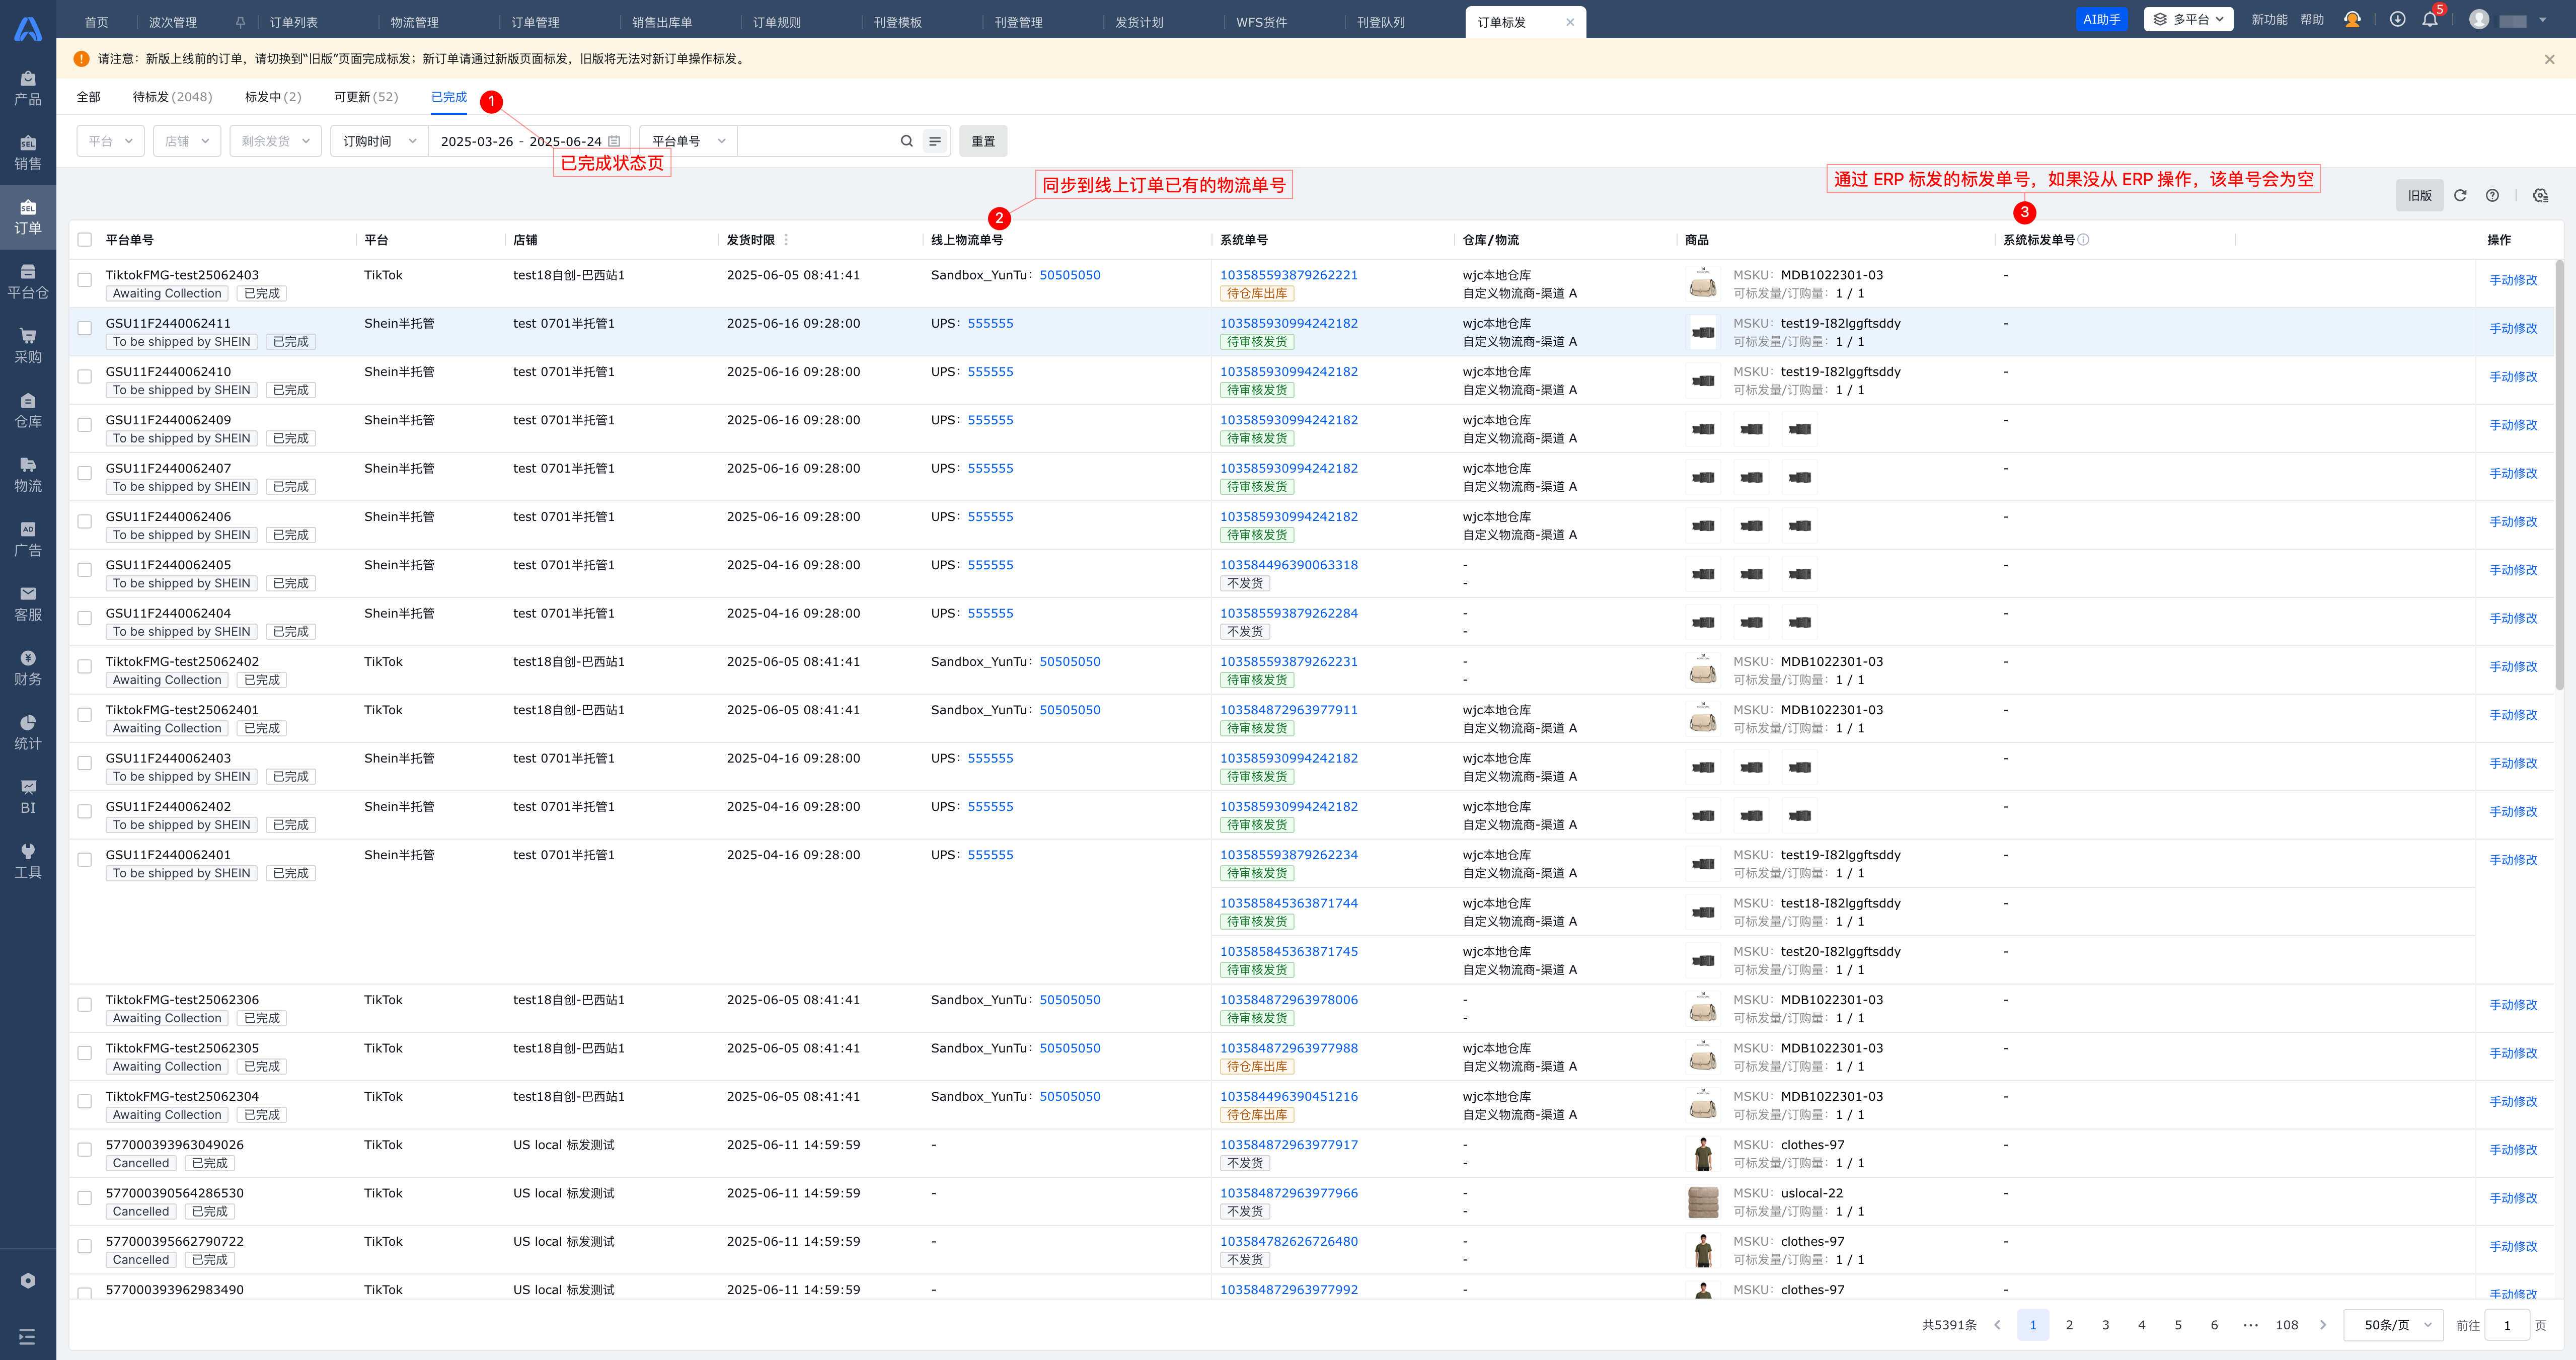Click the notification bell icon
Screen dimensions: 2576x1360
point(2429,20)
